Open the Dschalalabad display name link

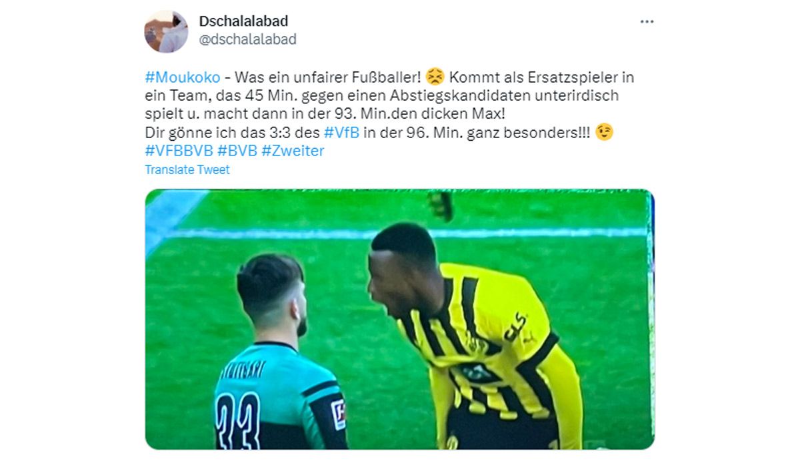coord(243,21)
